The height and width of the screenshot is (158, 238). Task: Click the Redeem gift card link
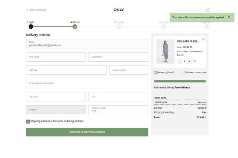coord(164,72)
